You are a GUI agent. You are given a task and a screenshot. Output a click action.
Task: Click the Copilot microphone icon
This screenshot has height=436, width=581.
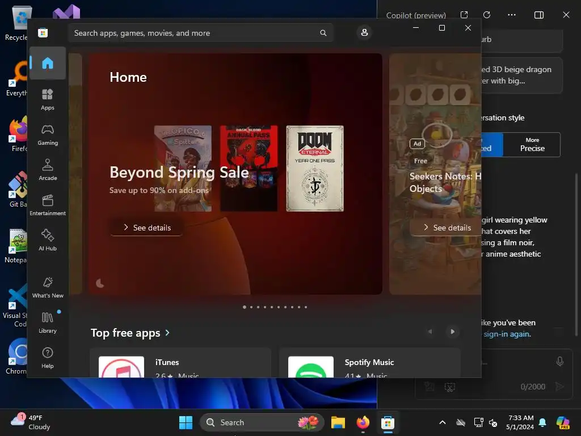[560, 362]
